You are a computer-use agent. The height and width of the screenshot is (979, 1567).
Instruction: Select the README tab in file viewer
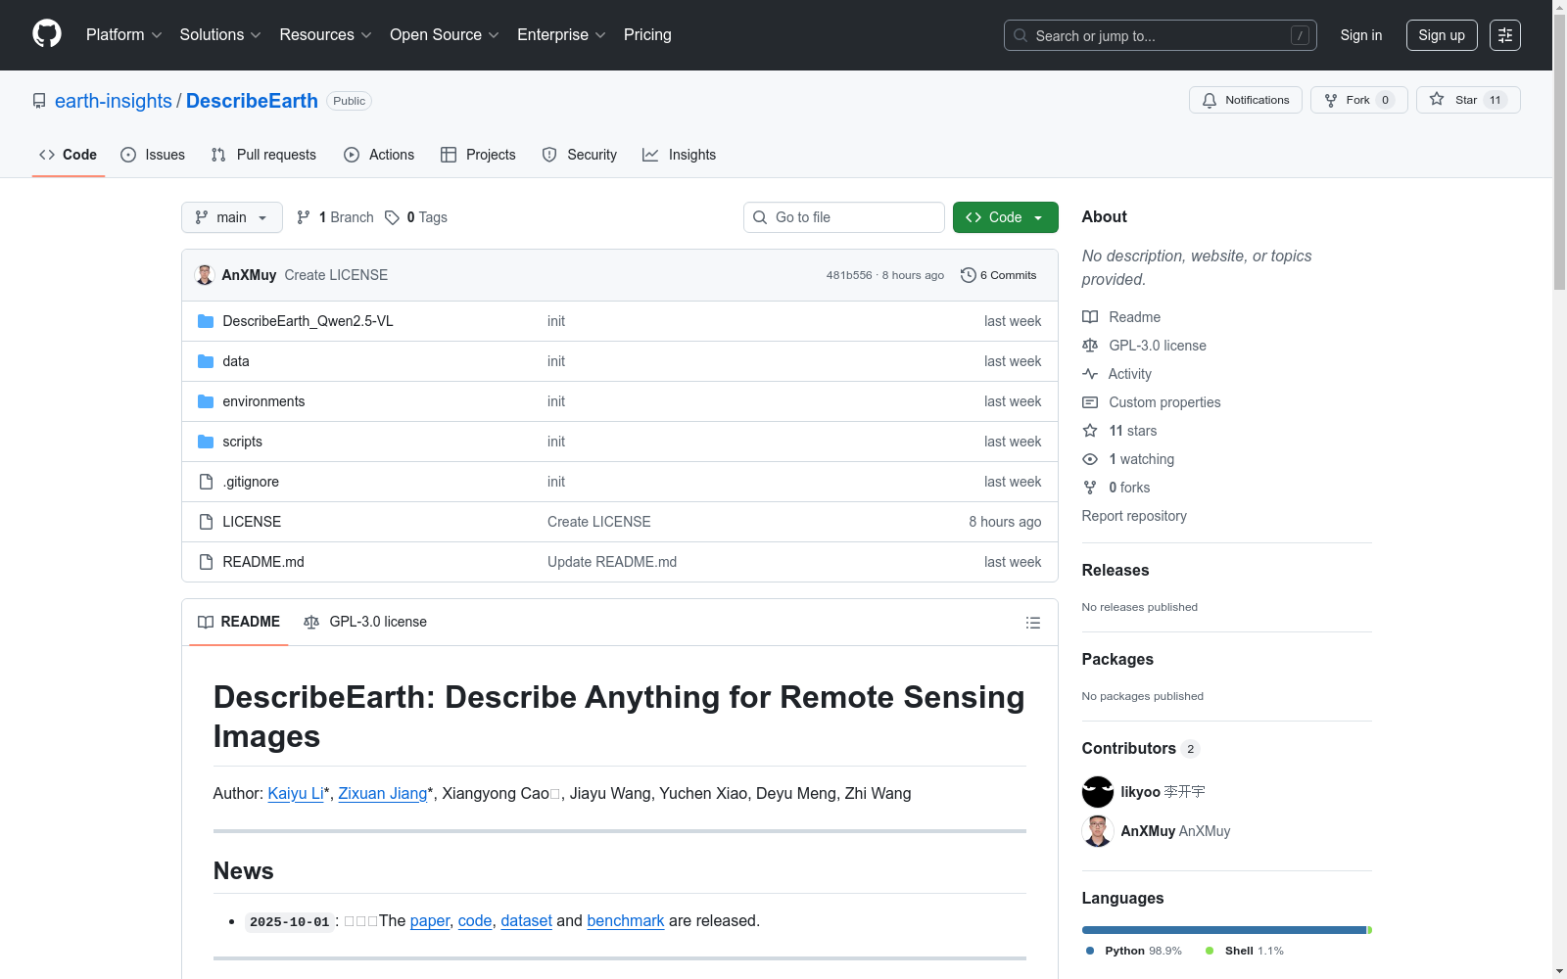(x=239, y=623)
